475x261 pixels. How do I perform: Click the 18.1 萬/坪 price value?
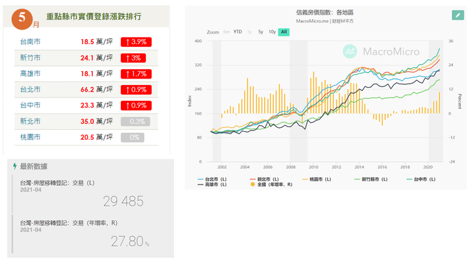click(x=96, y=74)
